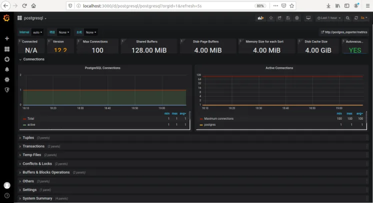Go to browser home page
The width and height of the screenshot is (373, 203).
click(x=33, y=5)
